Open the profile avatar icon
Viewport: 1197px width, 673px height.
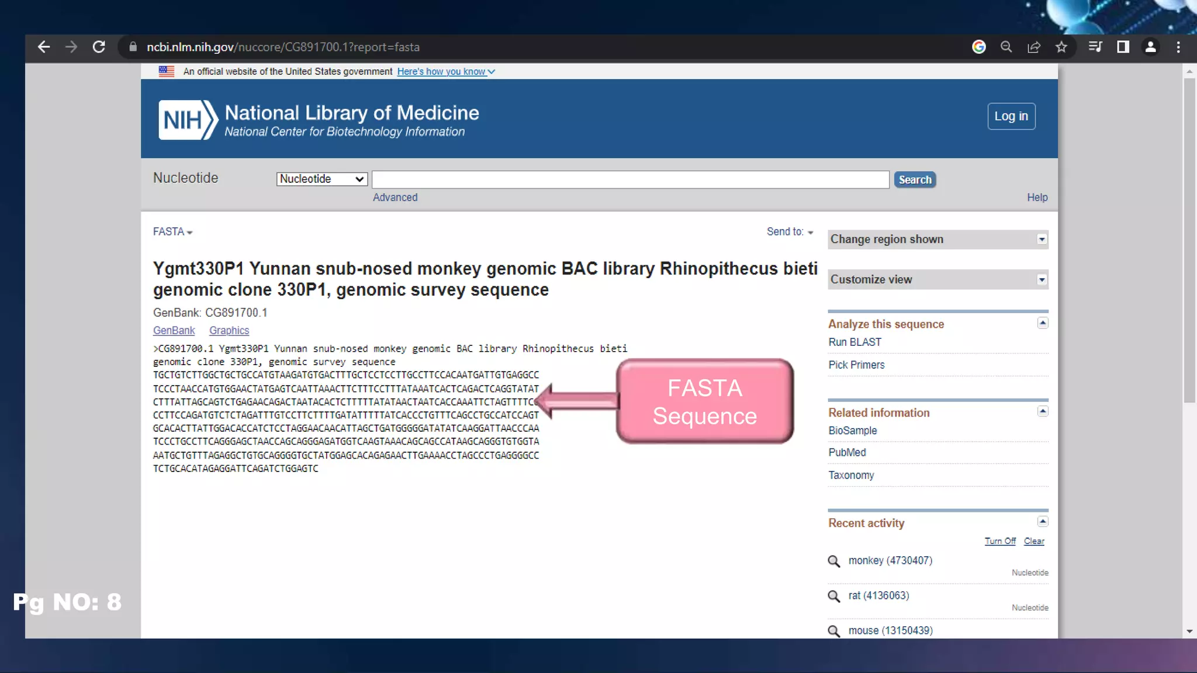(x=1150, y=47)
